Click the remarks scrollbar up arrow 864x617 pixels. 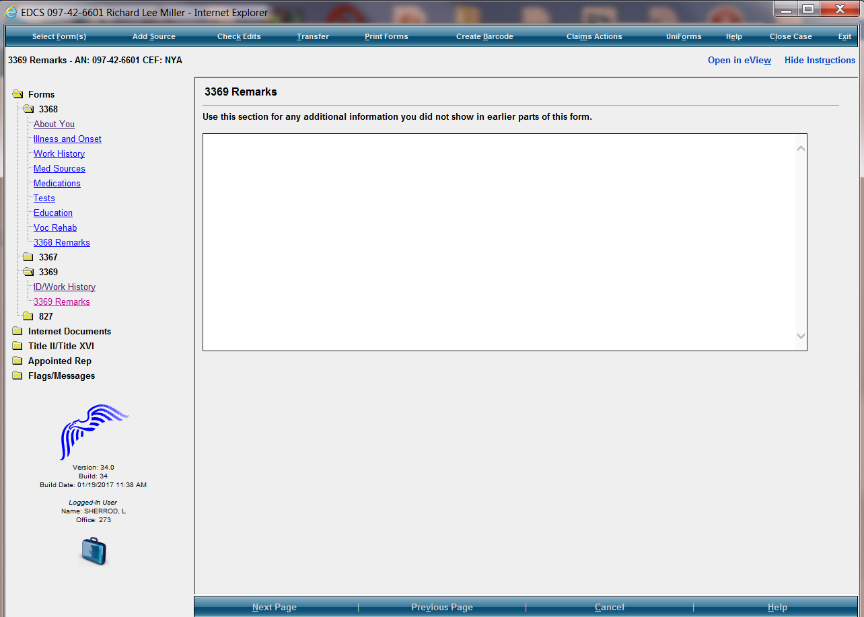tap(801, 148)
